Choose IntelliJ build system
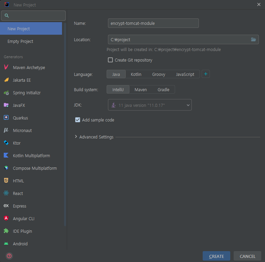The width and height of the screenshot is (265, 262). pyautogui.click(x=118, y=89)
